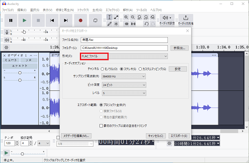The height and width of the screenshot is (163, 249).
Task: Click the オーディオ共有 share button
Action: pos(186,20)
